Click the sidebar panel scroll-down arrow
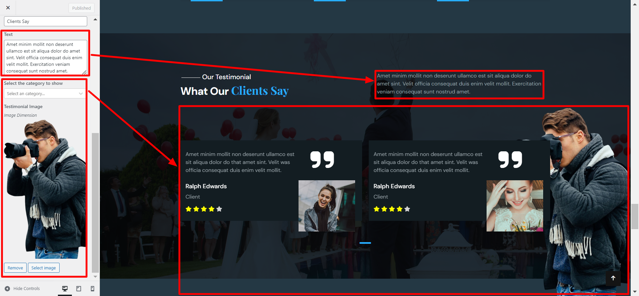 click(95, 276)
